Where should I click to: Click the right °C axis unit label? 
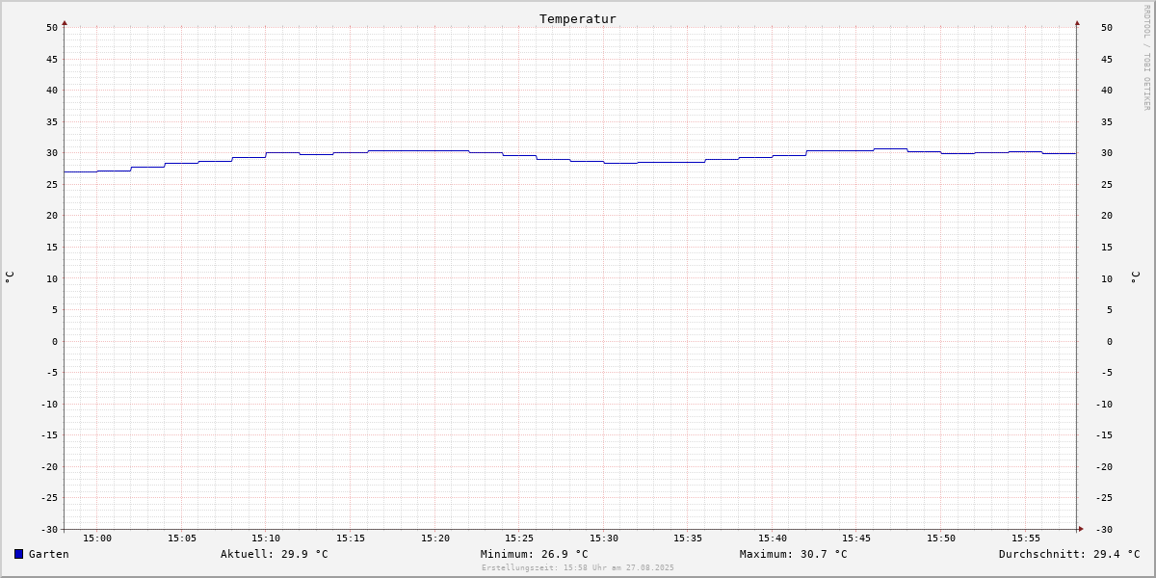pyautogui.click(x=1135, y=276)
